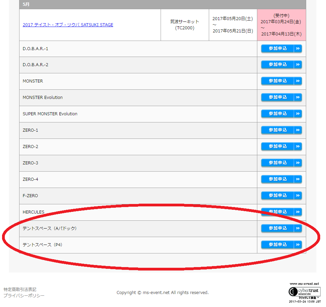Click 参加申込 for テントスペース (Aパドック)

click(x=281, y=228)
